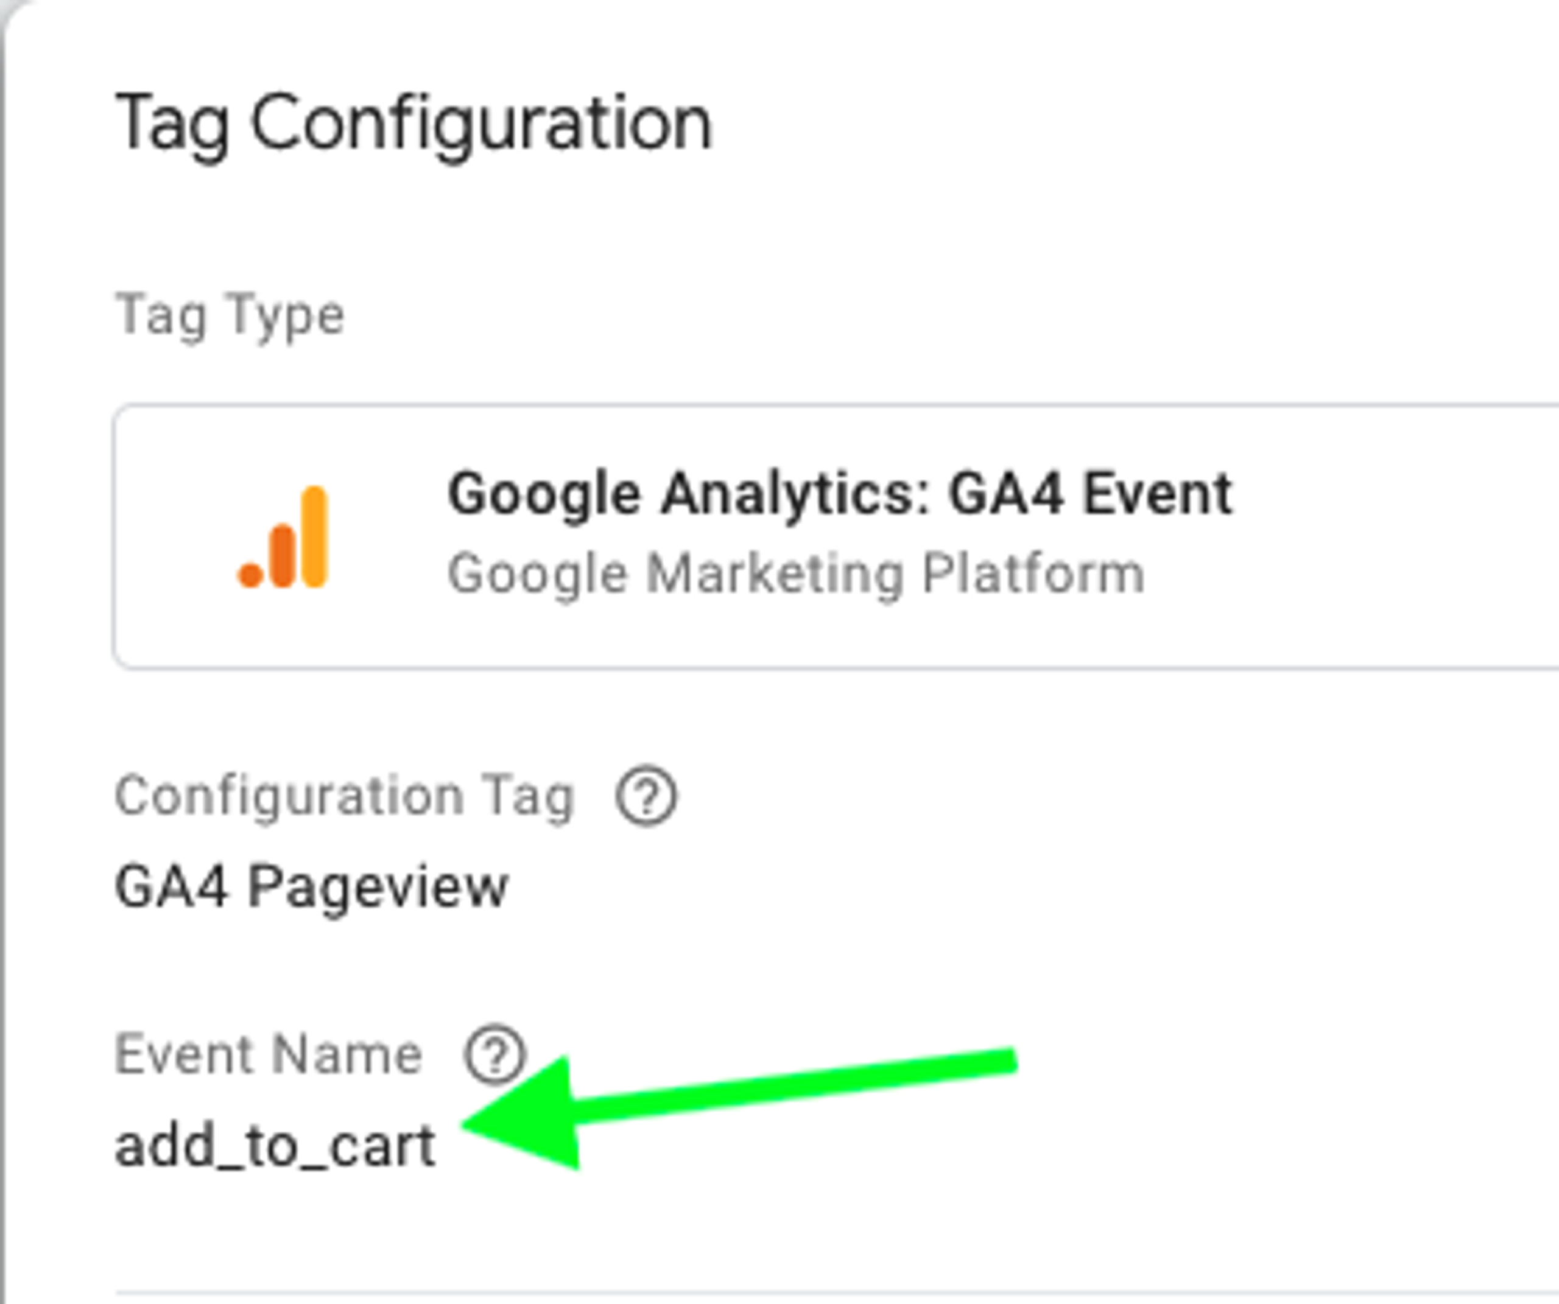Open help icon beside Event Name
1559x1304 pixels.
[x=494, y=1054]
